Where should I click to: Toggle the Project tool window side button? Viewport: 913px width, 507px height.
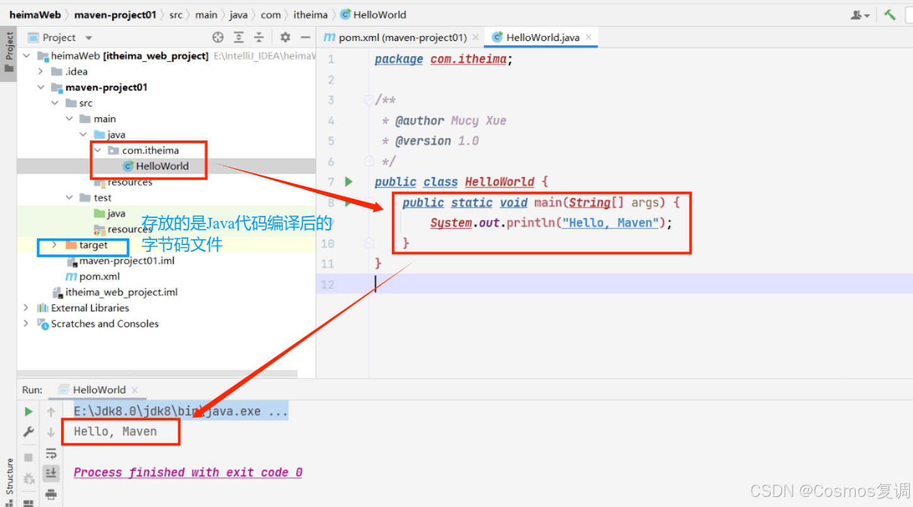(x=9, y=52)
